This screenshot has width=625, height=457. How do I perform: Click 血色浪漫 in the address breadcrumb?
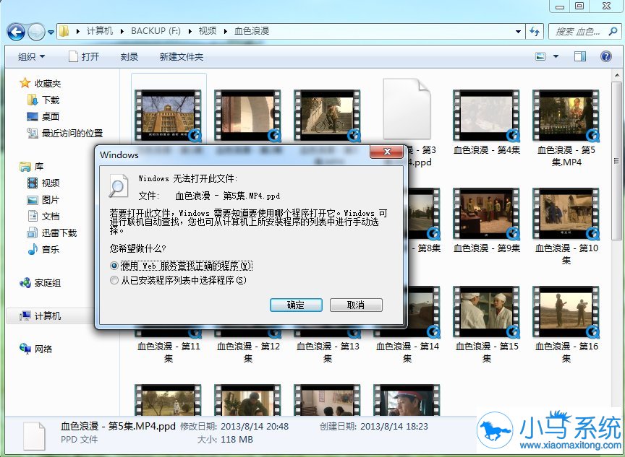[252, 31]
